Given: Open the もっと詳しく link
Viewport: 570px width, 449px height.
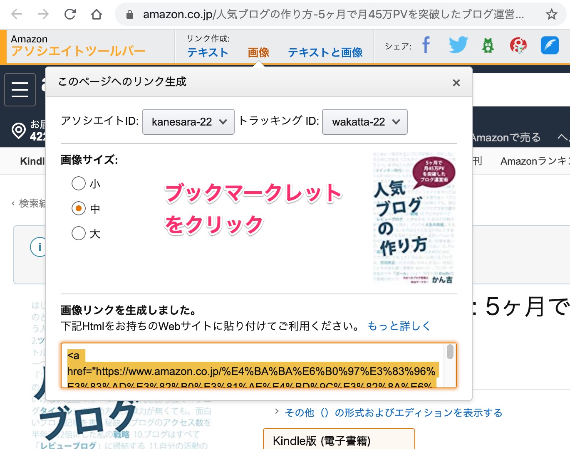Looking at the screenshot, I should tap(399, 326).
